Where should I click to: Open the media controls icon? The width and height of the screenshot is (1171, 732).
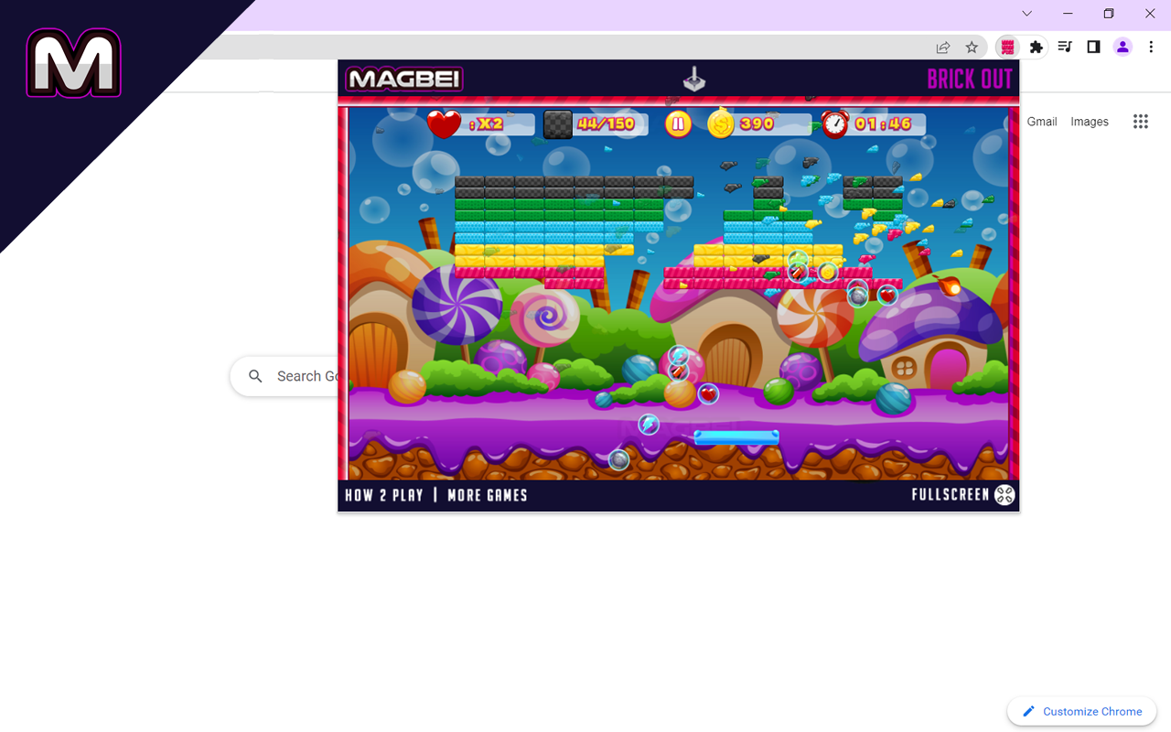click(1065, 48)
